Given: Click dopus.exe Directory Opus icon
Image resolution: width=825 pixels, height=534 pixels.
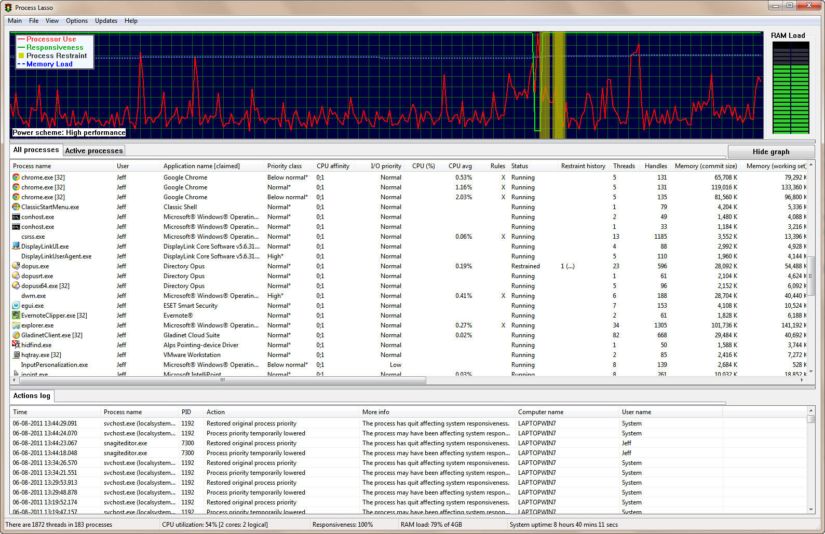Looking at the screenshot, I should pyautogui.click(x=16, y=266).
